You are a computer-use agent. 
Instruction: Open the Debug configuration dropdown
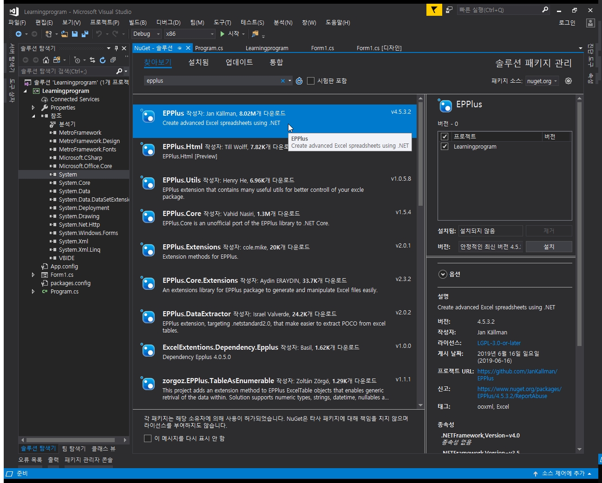point(146,34)
